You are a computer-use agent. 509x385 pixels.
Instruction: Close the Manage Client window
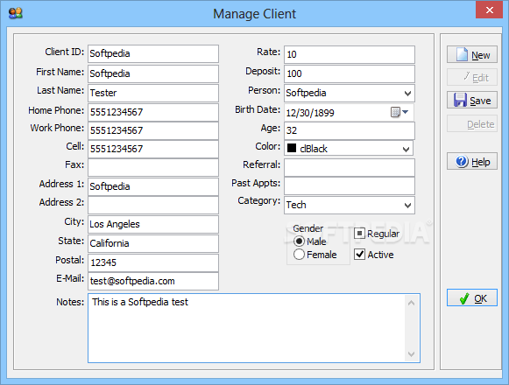(x=490, y=10)
